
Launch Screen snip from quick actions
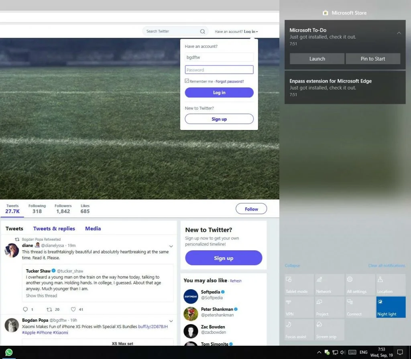[329, 330]
